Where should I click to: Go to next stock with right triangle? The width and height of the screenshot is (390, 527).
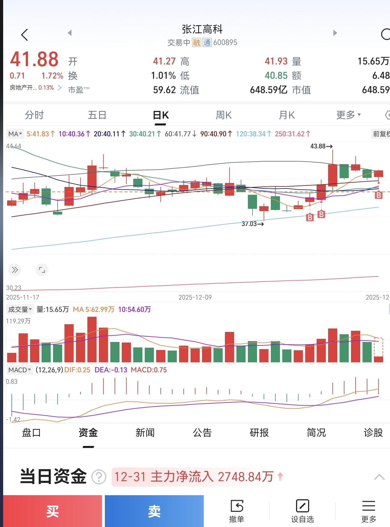(x=335, y=33)
